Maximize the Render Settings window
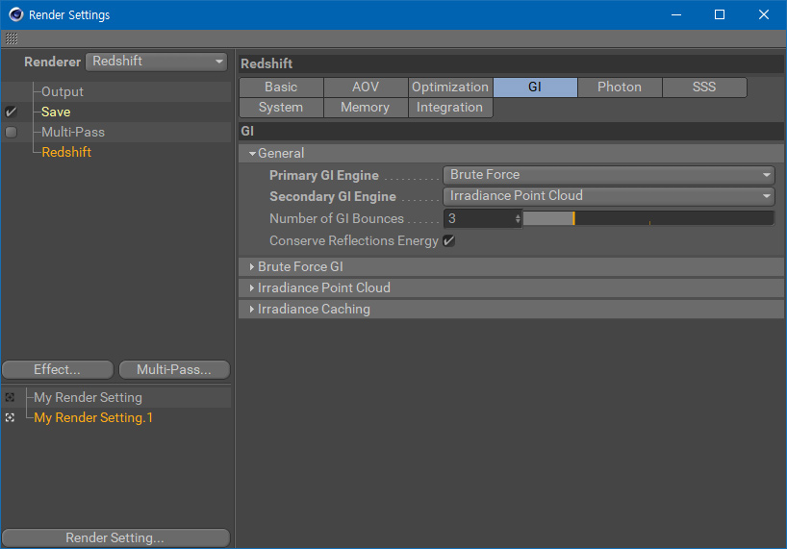This screenshot has height=549, width=787. click(720, 14)
